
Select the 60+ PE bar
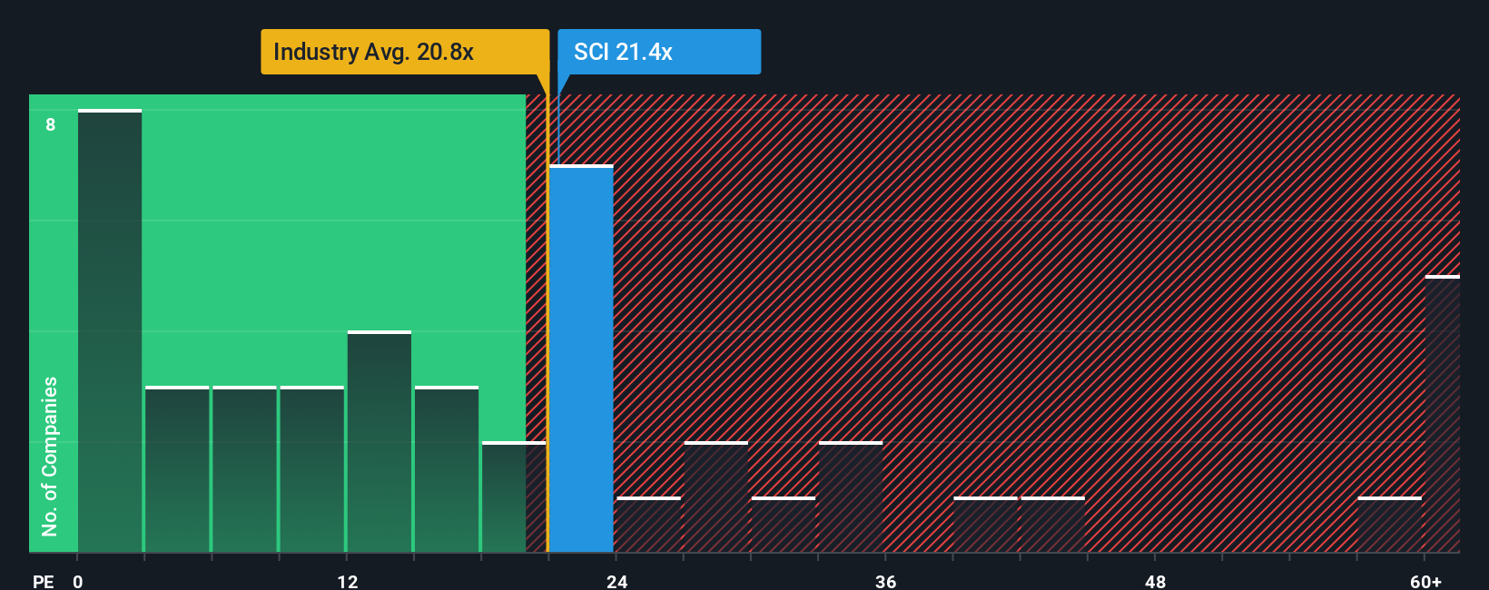[1443, 414]
